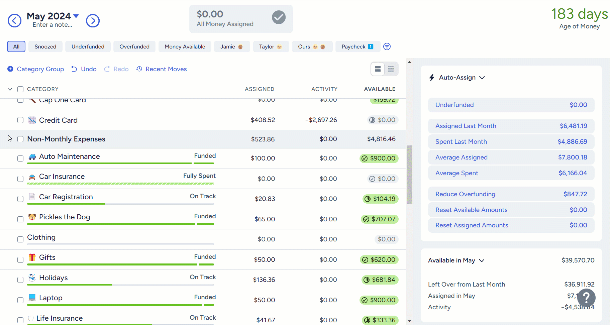610x325 pixels.
Task: Select the Snoozed filter tab
Action: pos(45,46)
